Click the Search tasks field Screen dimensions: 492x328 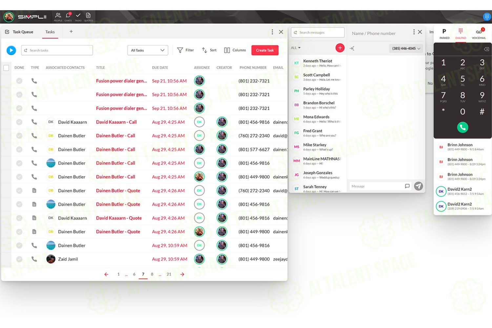pyautogui.click(x=57, y=50)
